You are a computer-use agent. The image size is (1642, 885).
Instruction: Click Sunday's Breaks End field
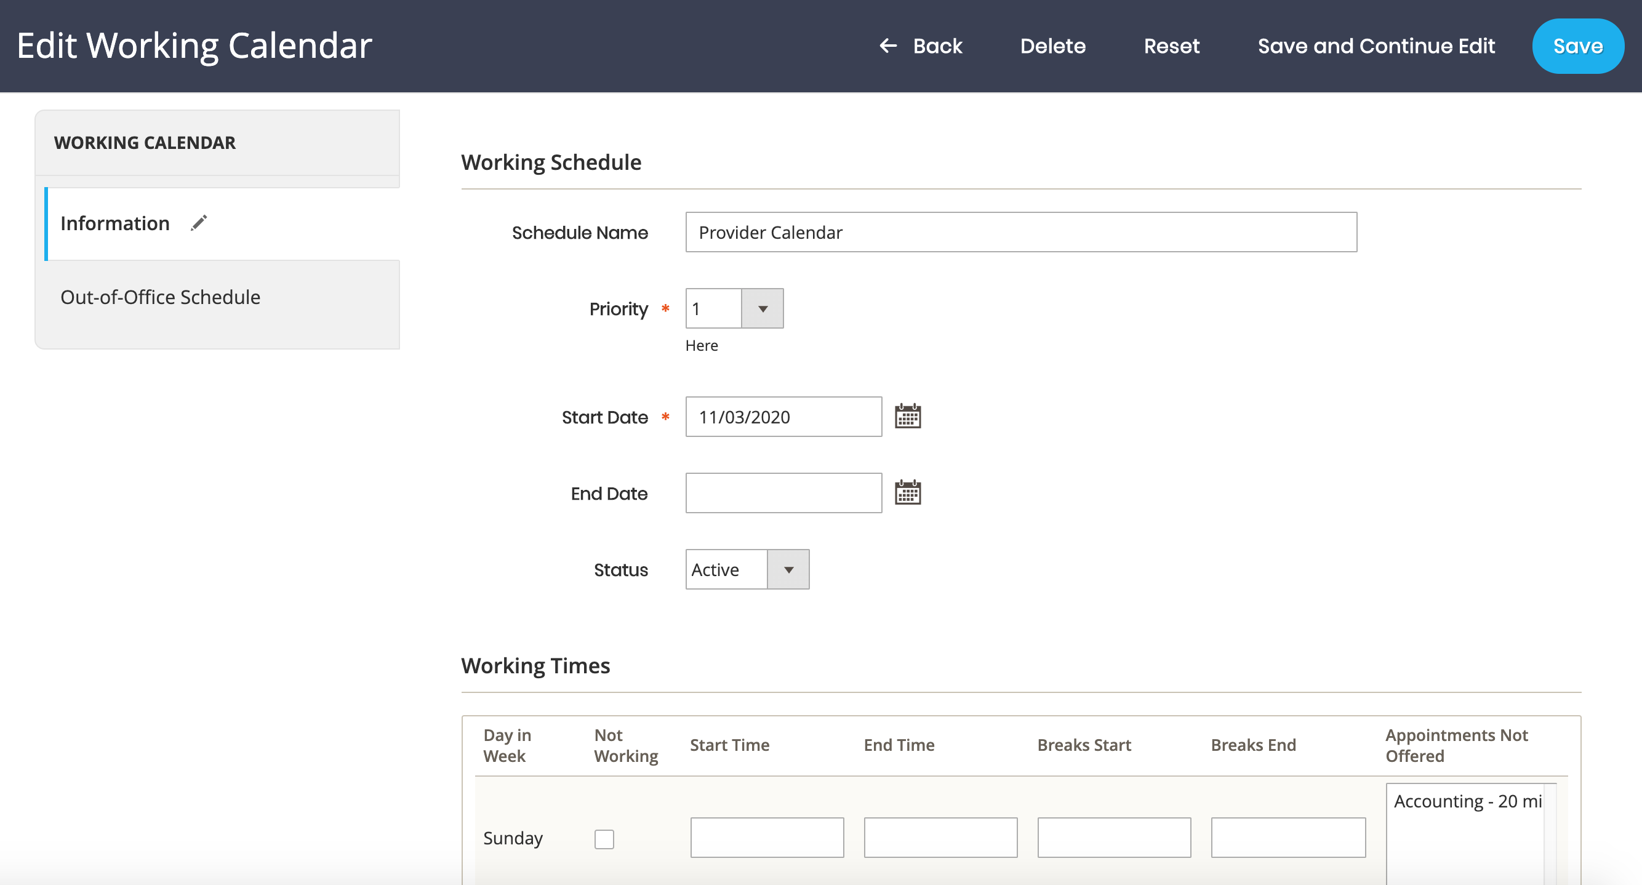1288,838
